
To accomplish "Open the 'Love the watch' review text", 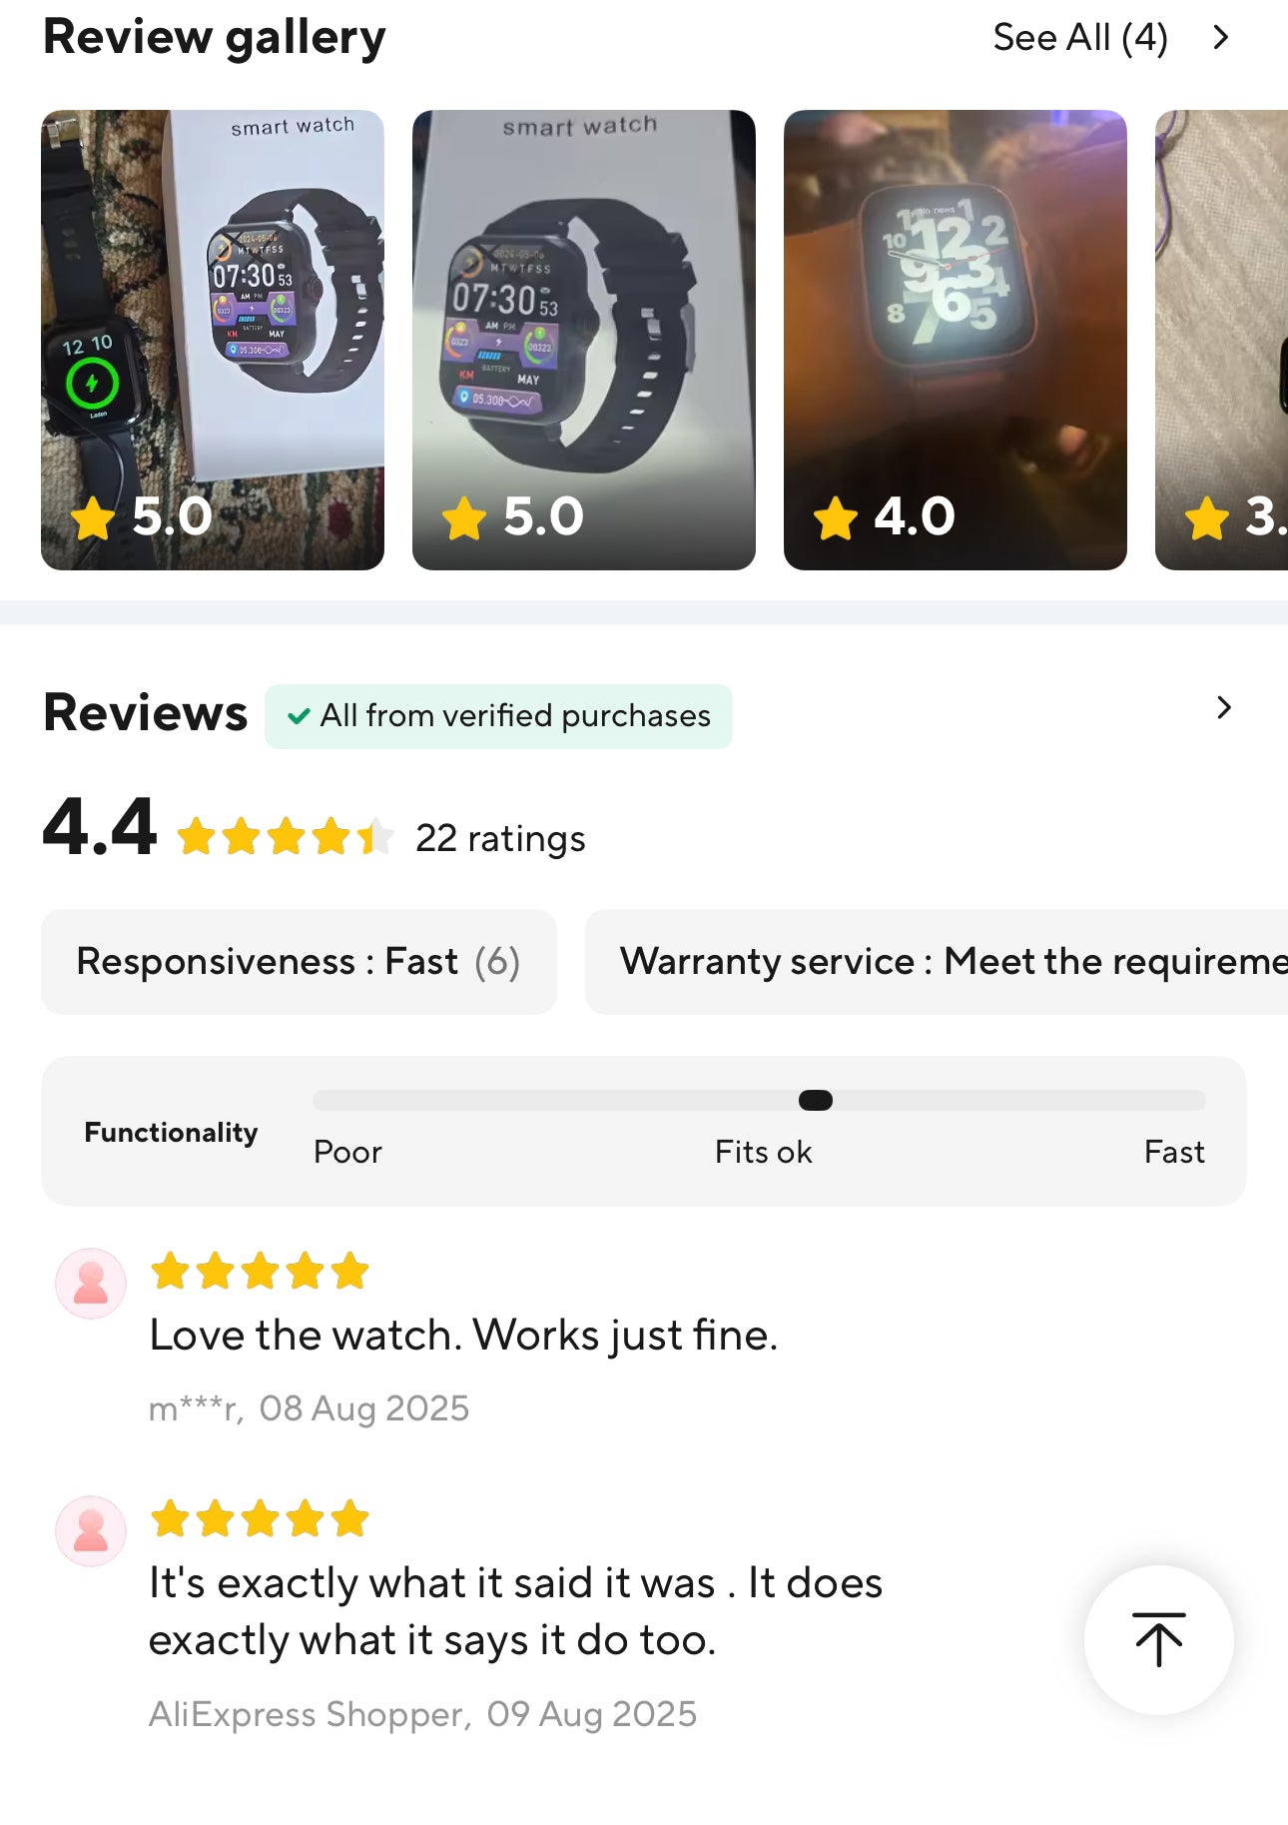I will click(463, 1336).
